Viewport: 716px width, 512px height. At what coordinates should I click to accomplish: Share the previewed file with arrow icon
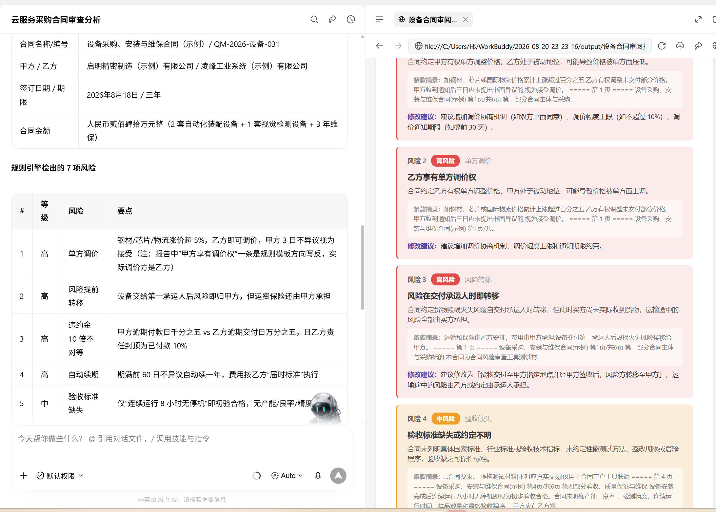tap(698, 46)
